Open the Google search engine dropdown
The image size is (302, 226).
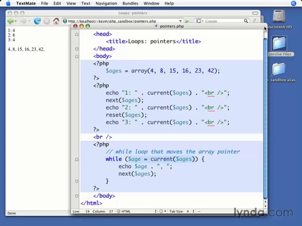click(x=200, y=21)
